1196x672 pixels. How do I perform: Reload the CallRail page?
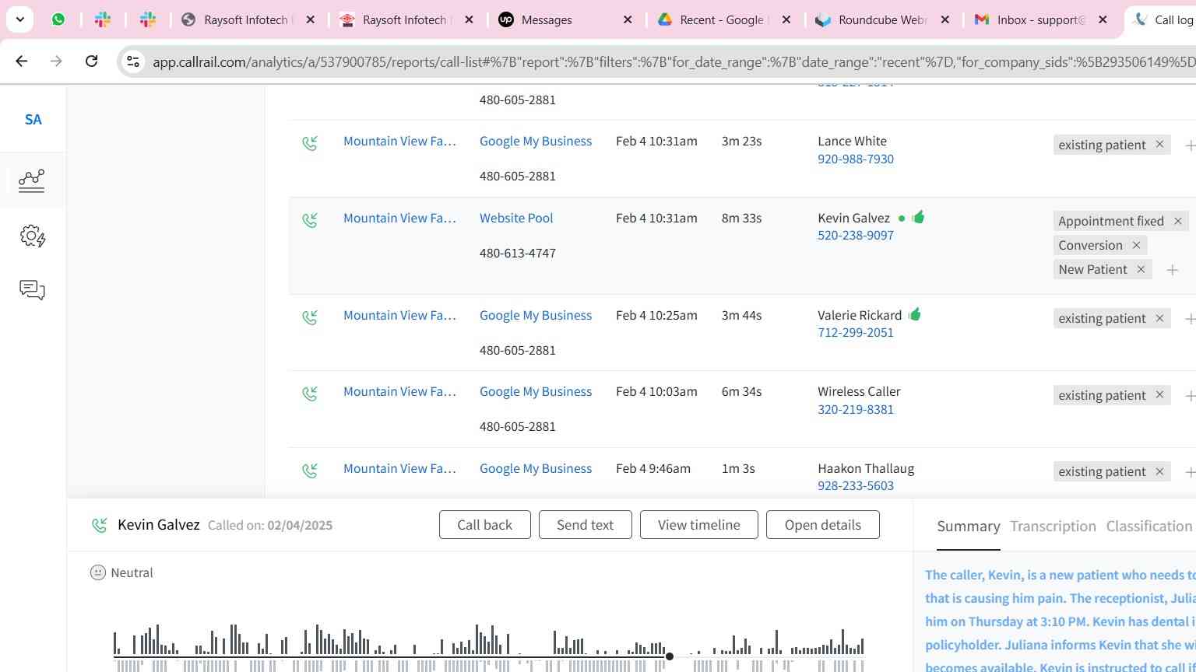pyautogui.click(x=91, y=61)
